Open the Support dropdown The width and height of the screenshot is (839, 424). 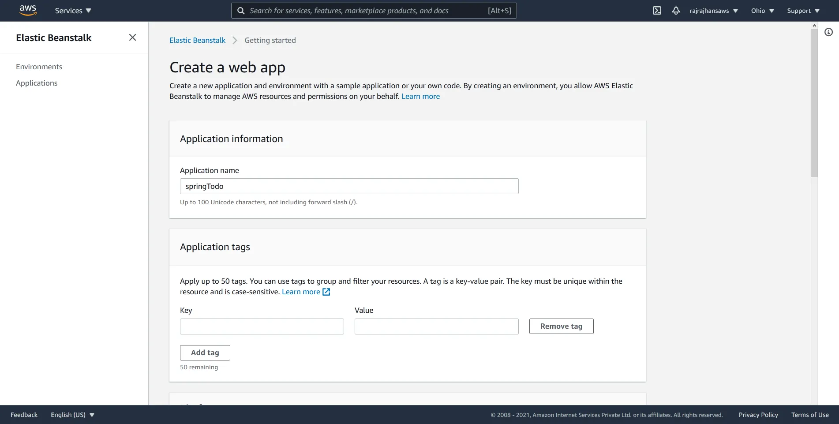tap(802, 10)
